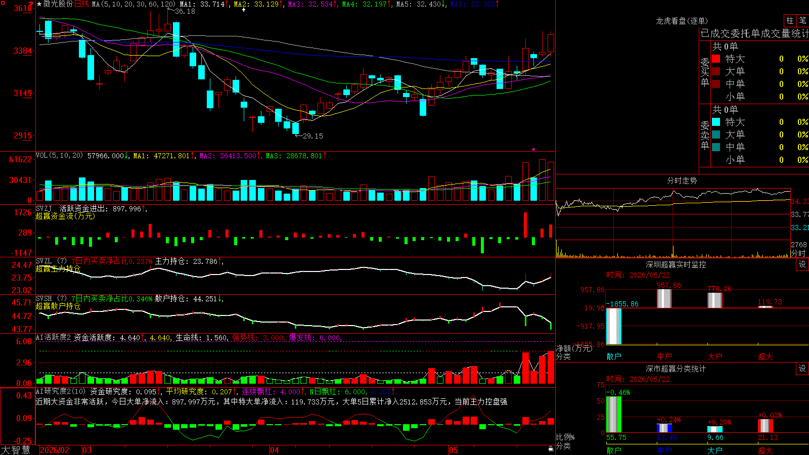Click the 05 month marker on the time axis
The height and width of the screenshot is (455, 809).
pos(454,450)
